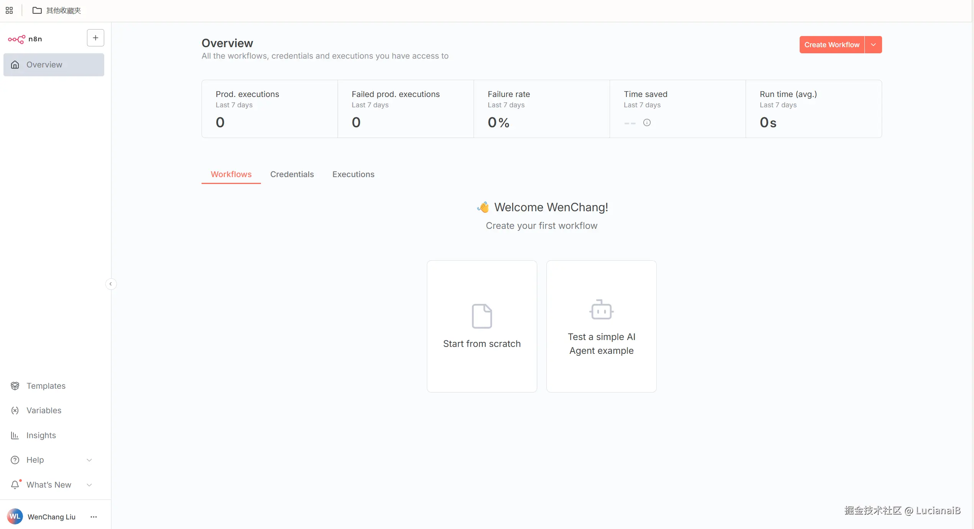
Task: Open the three-dot user menu
Action: tap(93, 517)
